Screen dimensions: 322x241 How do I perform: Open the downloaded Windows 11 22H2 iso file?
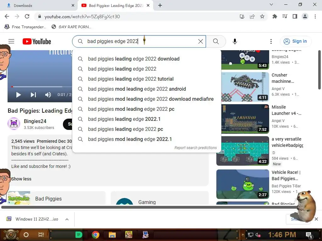pyautogui.click(x=33, y=219)
